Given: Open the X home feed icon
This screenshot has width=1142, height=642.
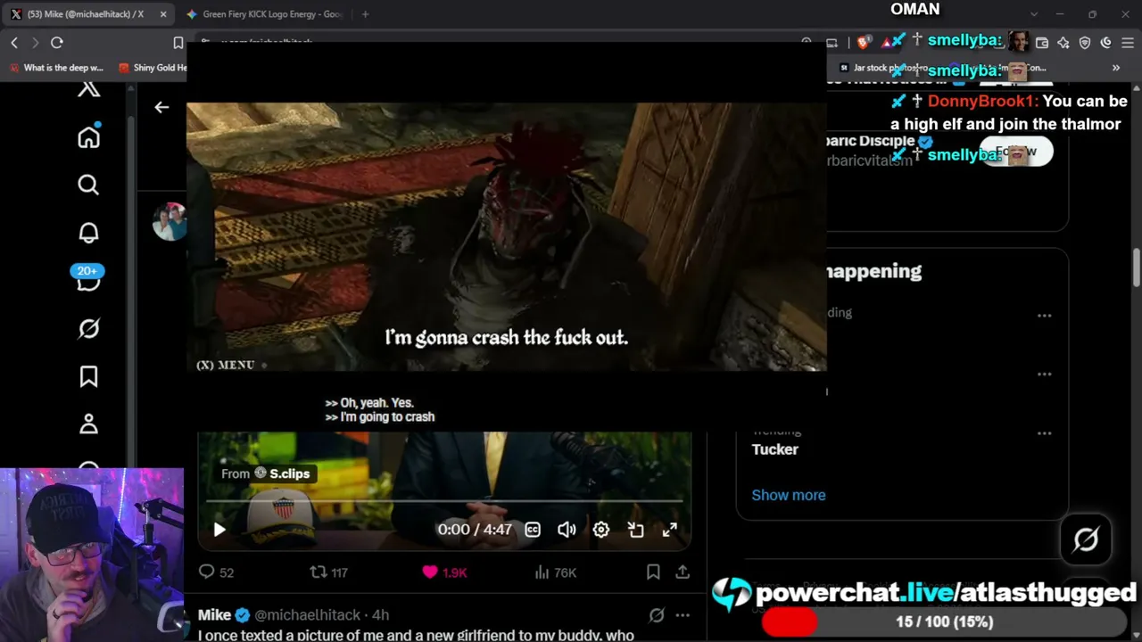Looking at the screenshot, I should coord(88,137).
